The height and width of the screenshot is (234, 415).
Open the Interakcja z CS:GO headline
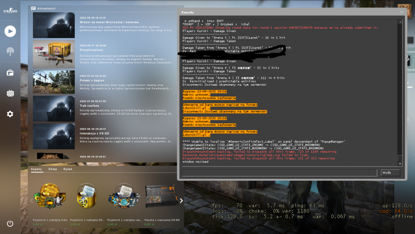tap(94, 133)
